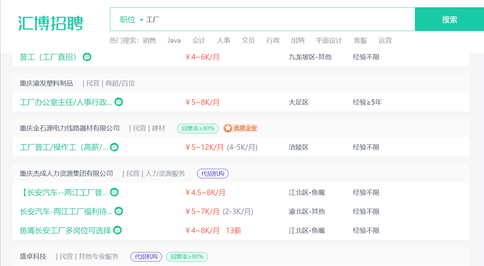The image size is (484, 266).
Task: Click 建材 industry text
Action: click(x=158, y=128)
